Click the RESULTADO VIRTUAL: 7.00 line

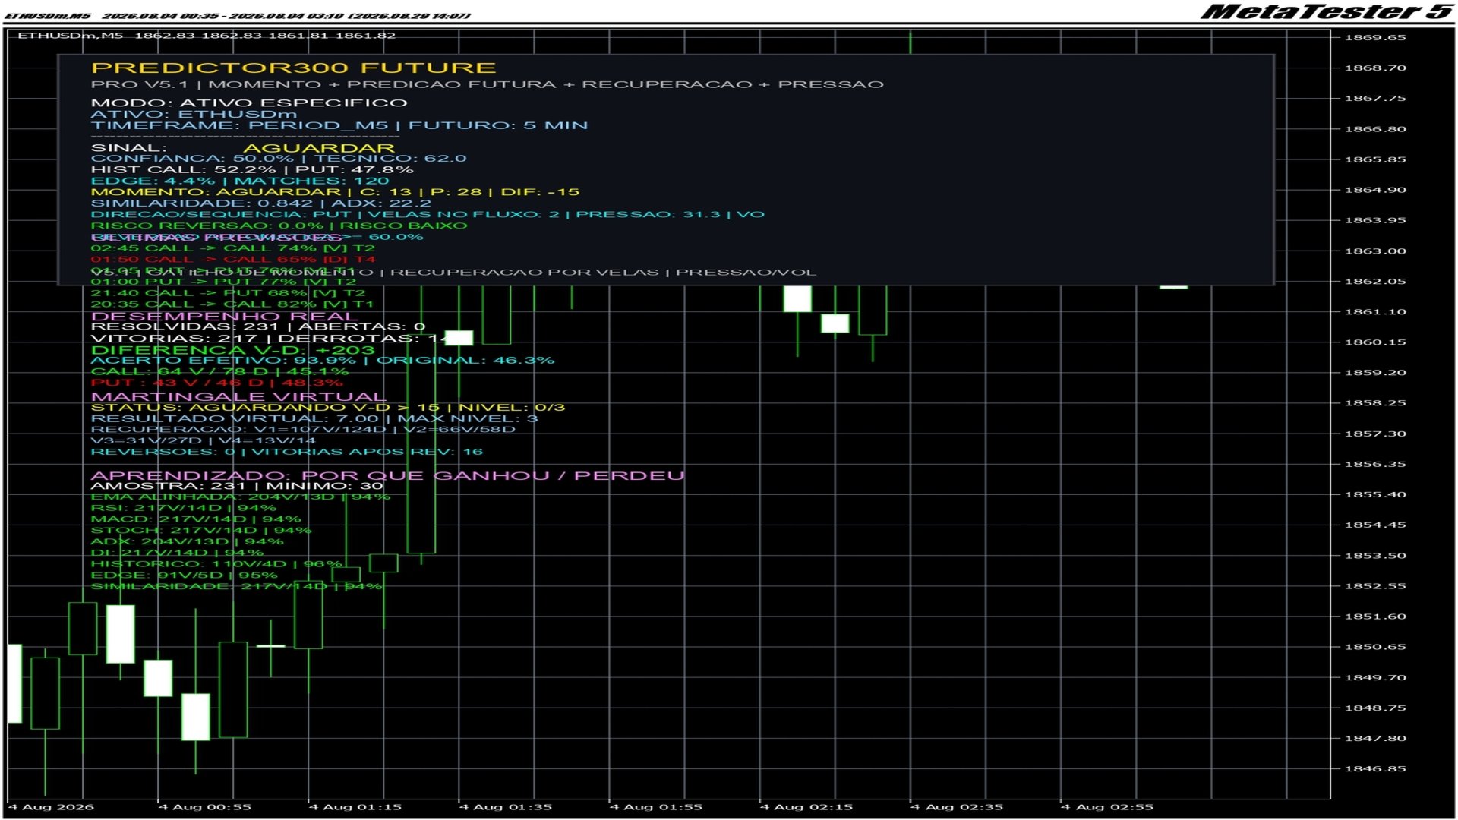coord(314,418)
